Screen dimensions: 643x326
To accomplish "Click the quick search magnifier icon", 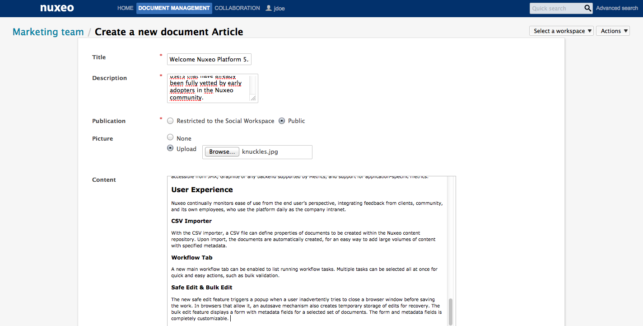I will point(588,8).
